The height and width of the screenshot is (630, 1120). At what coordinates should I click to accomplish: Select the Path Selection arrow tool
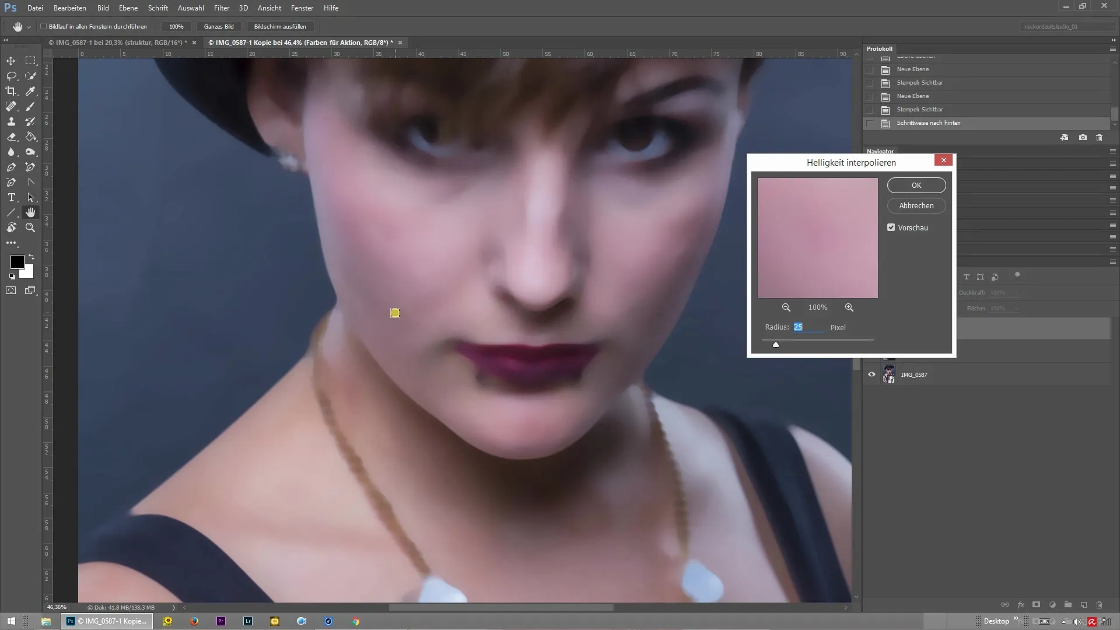30,197
